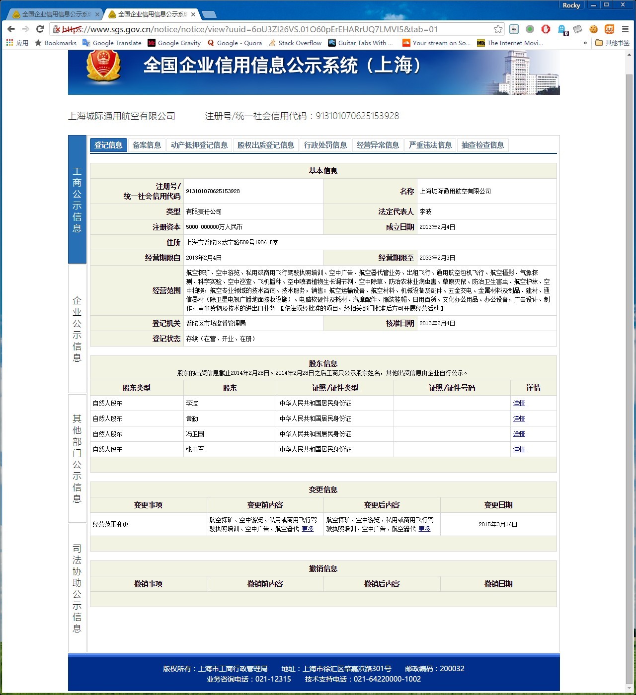Open the Google - Quora bookmark

(235, 43)
